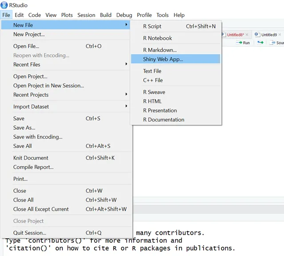Click the Source script button in the toolbar

pyautogui.click(x=276, y=43)
